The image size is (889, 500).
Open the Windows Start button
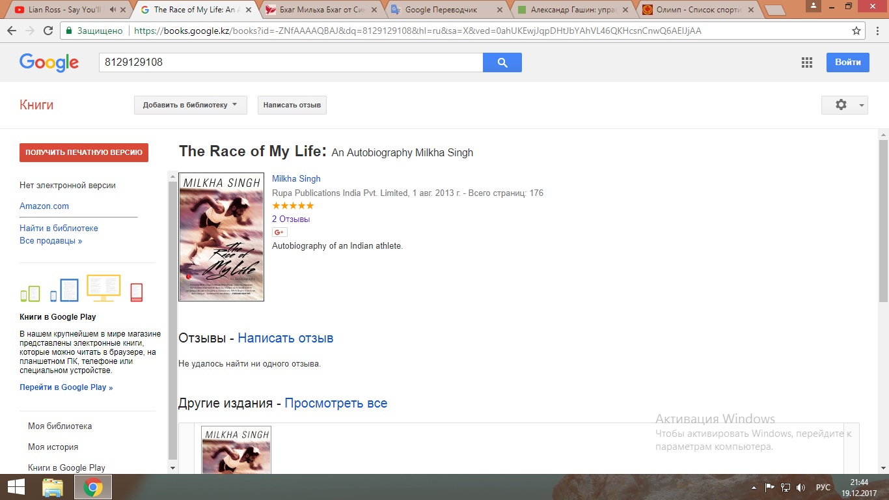tap(16, 487)
